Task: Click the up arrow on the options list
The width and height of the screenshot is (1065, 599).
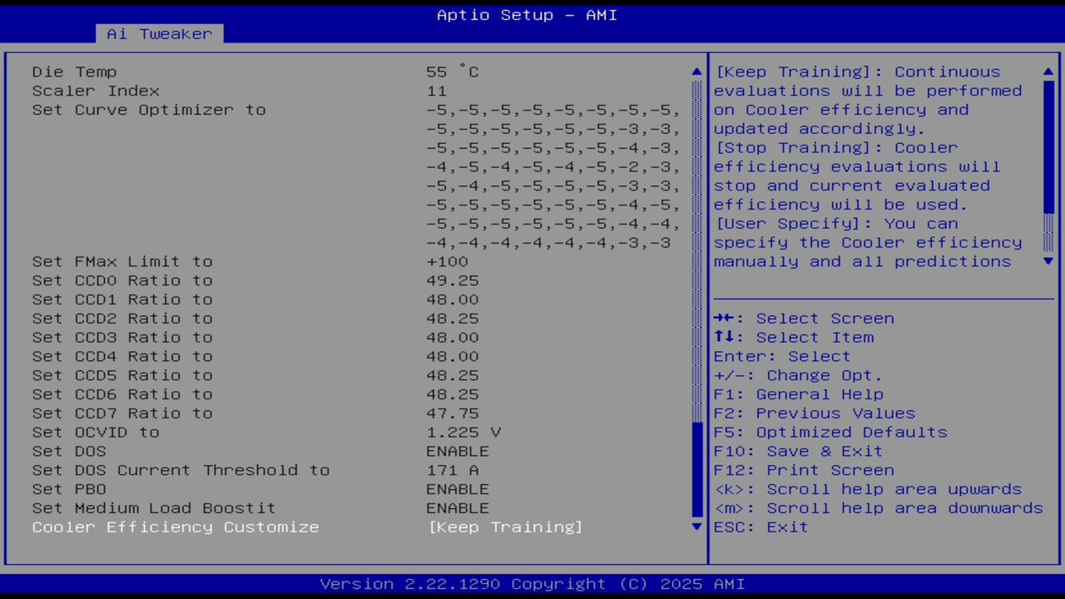Action: [x=696, y=72]
